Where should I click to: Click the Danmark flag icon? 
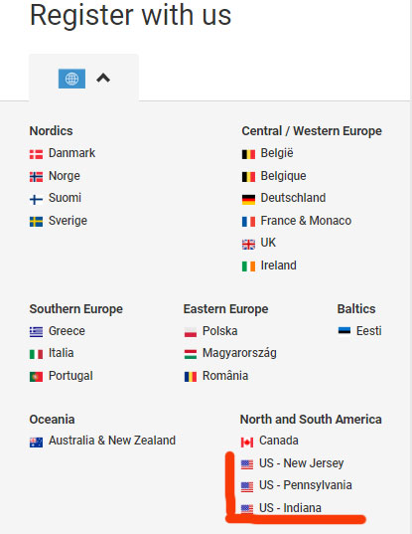click(36, 154)
